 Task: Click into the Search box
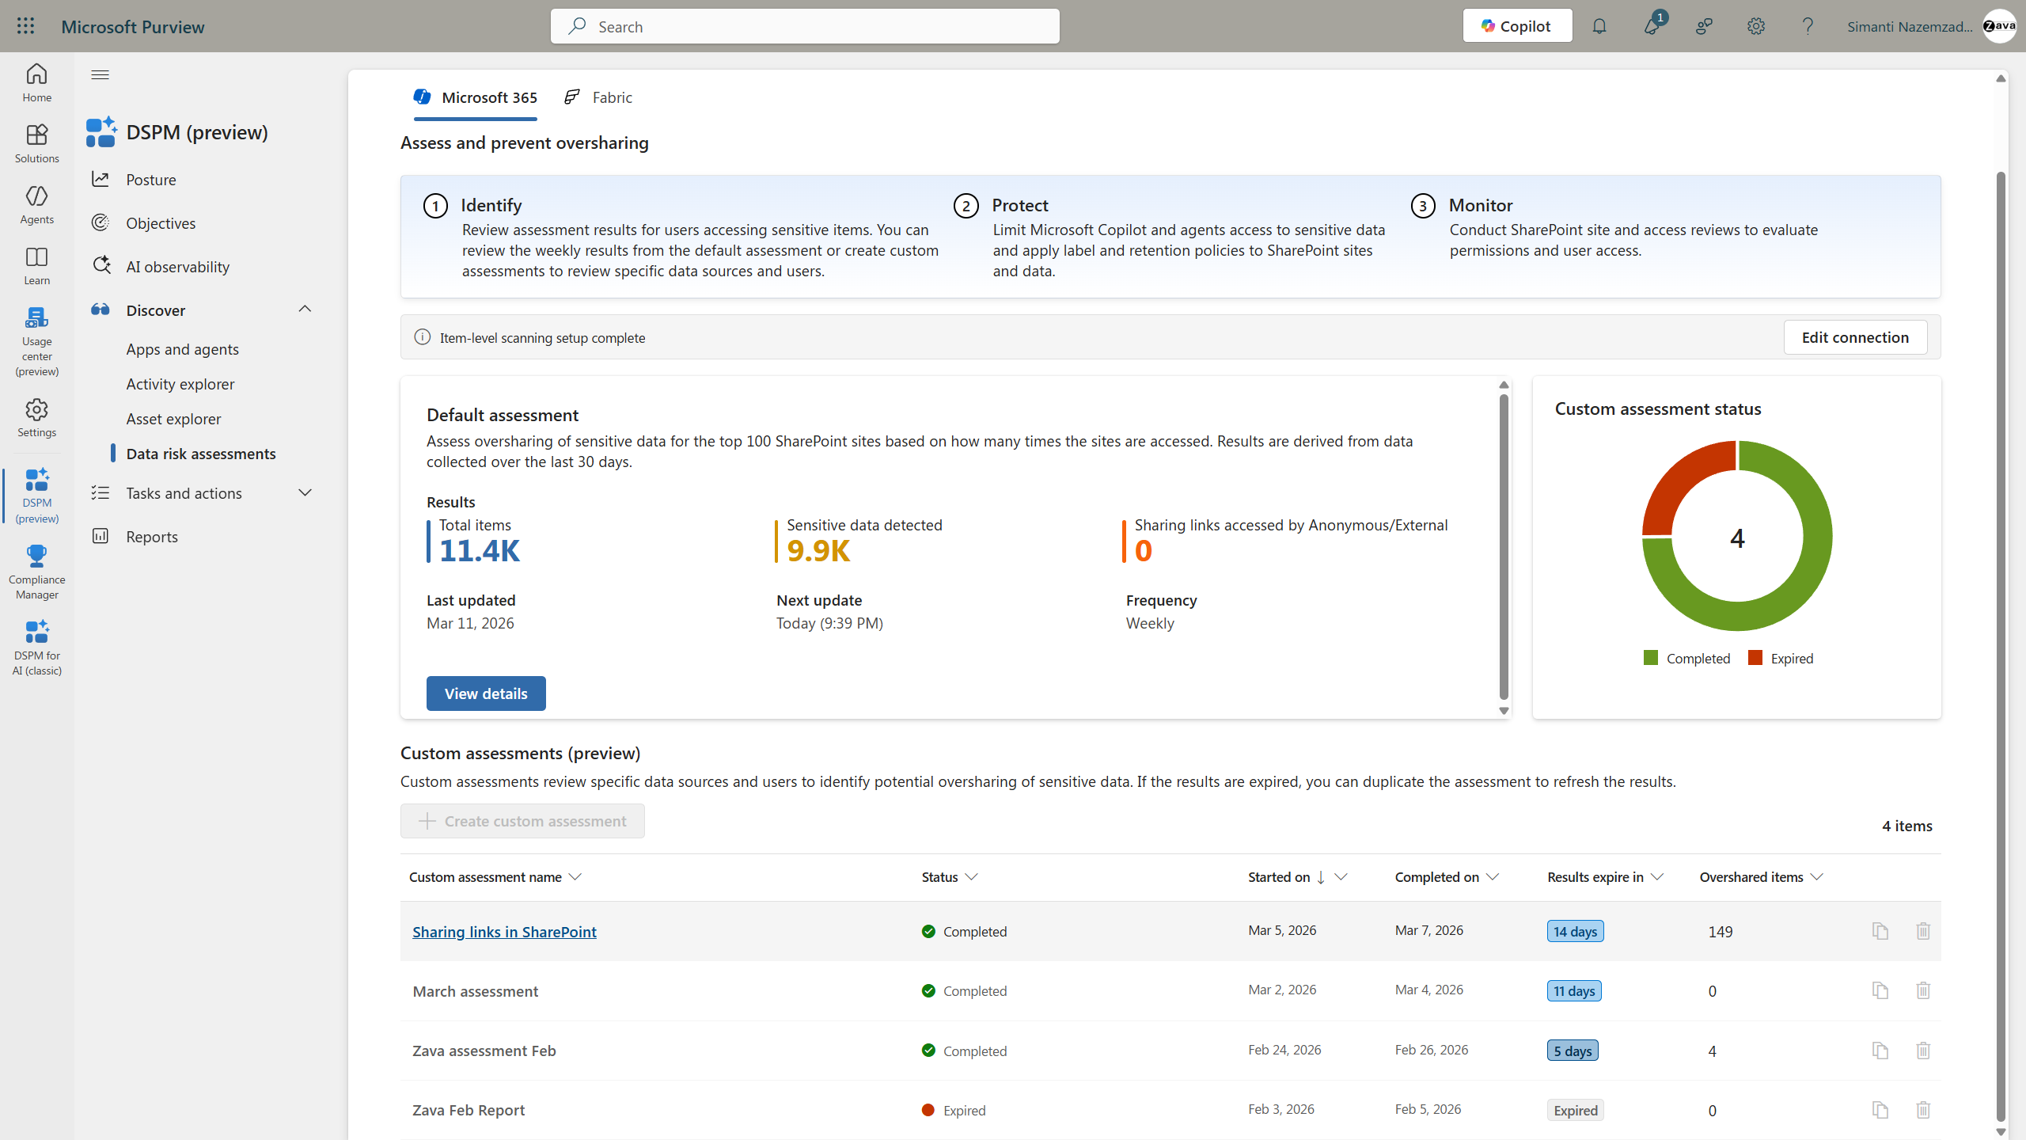tap(805, 26)
